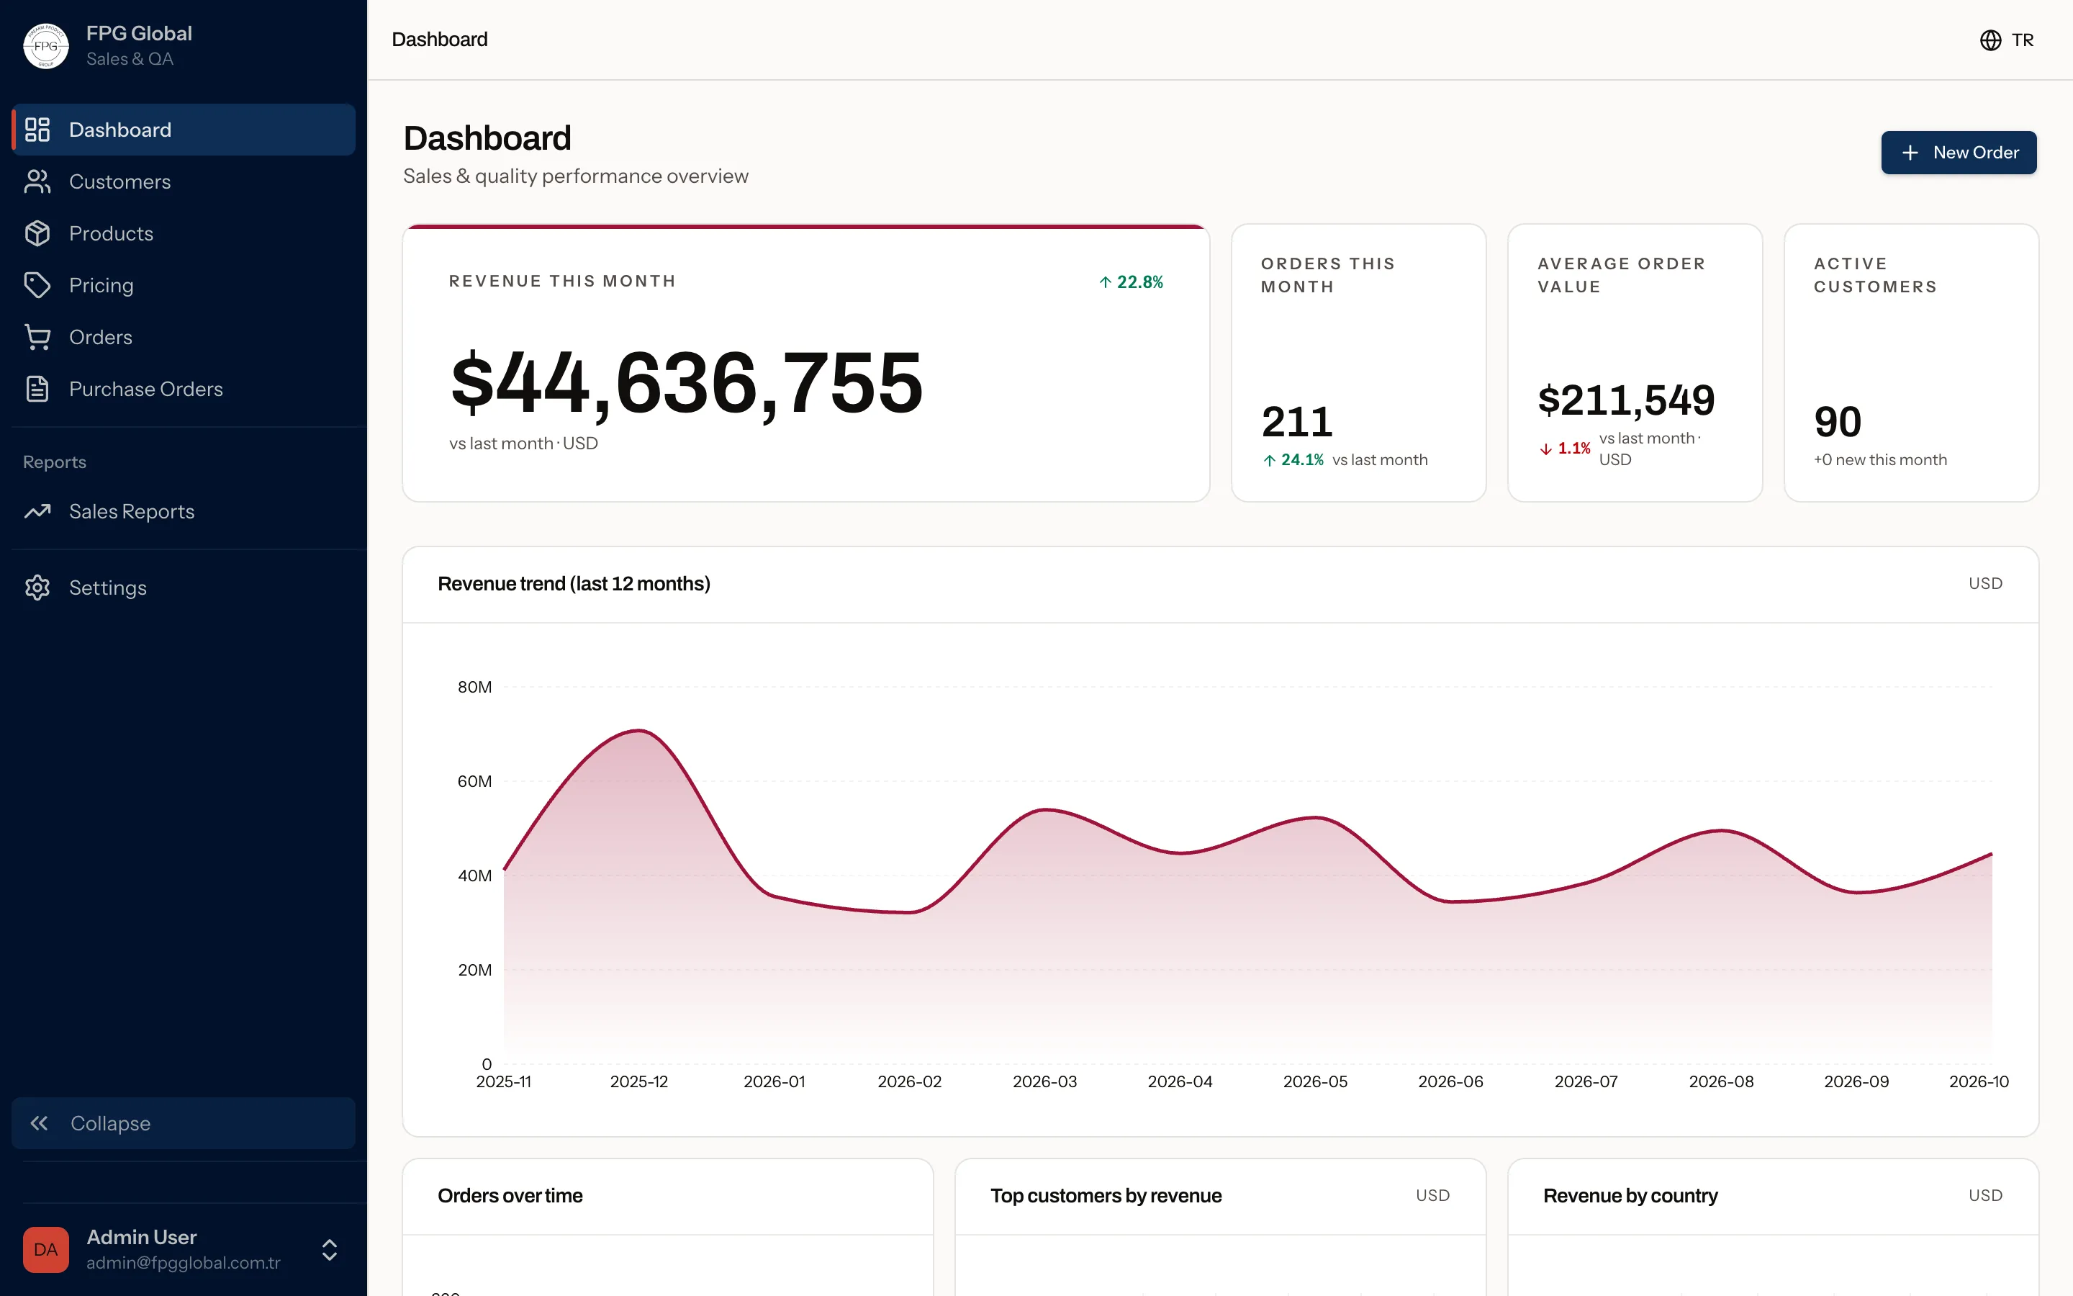Click the '211' orders this month value
The image size is (2073, 1296).
coord(1297,422)
